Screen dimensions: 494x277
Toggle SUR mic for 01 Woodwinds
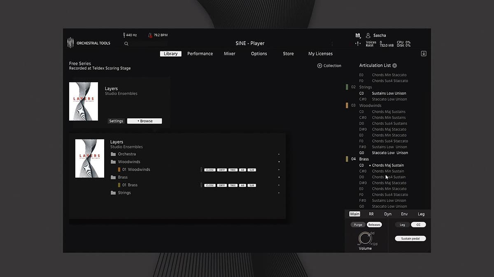252,170
